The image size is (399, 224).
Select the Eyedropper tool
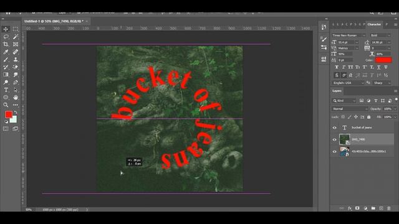6,52
